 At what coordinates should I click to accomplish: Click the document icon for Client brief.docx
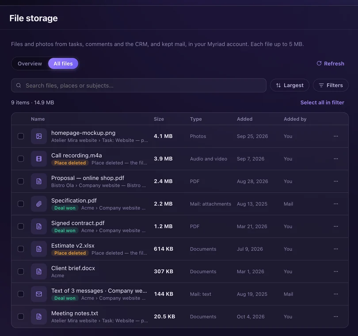pyautogui.click(x=39, y=271)
